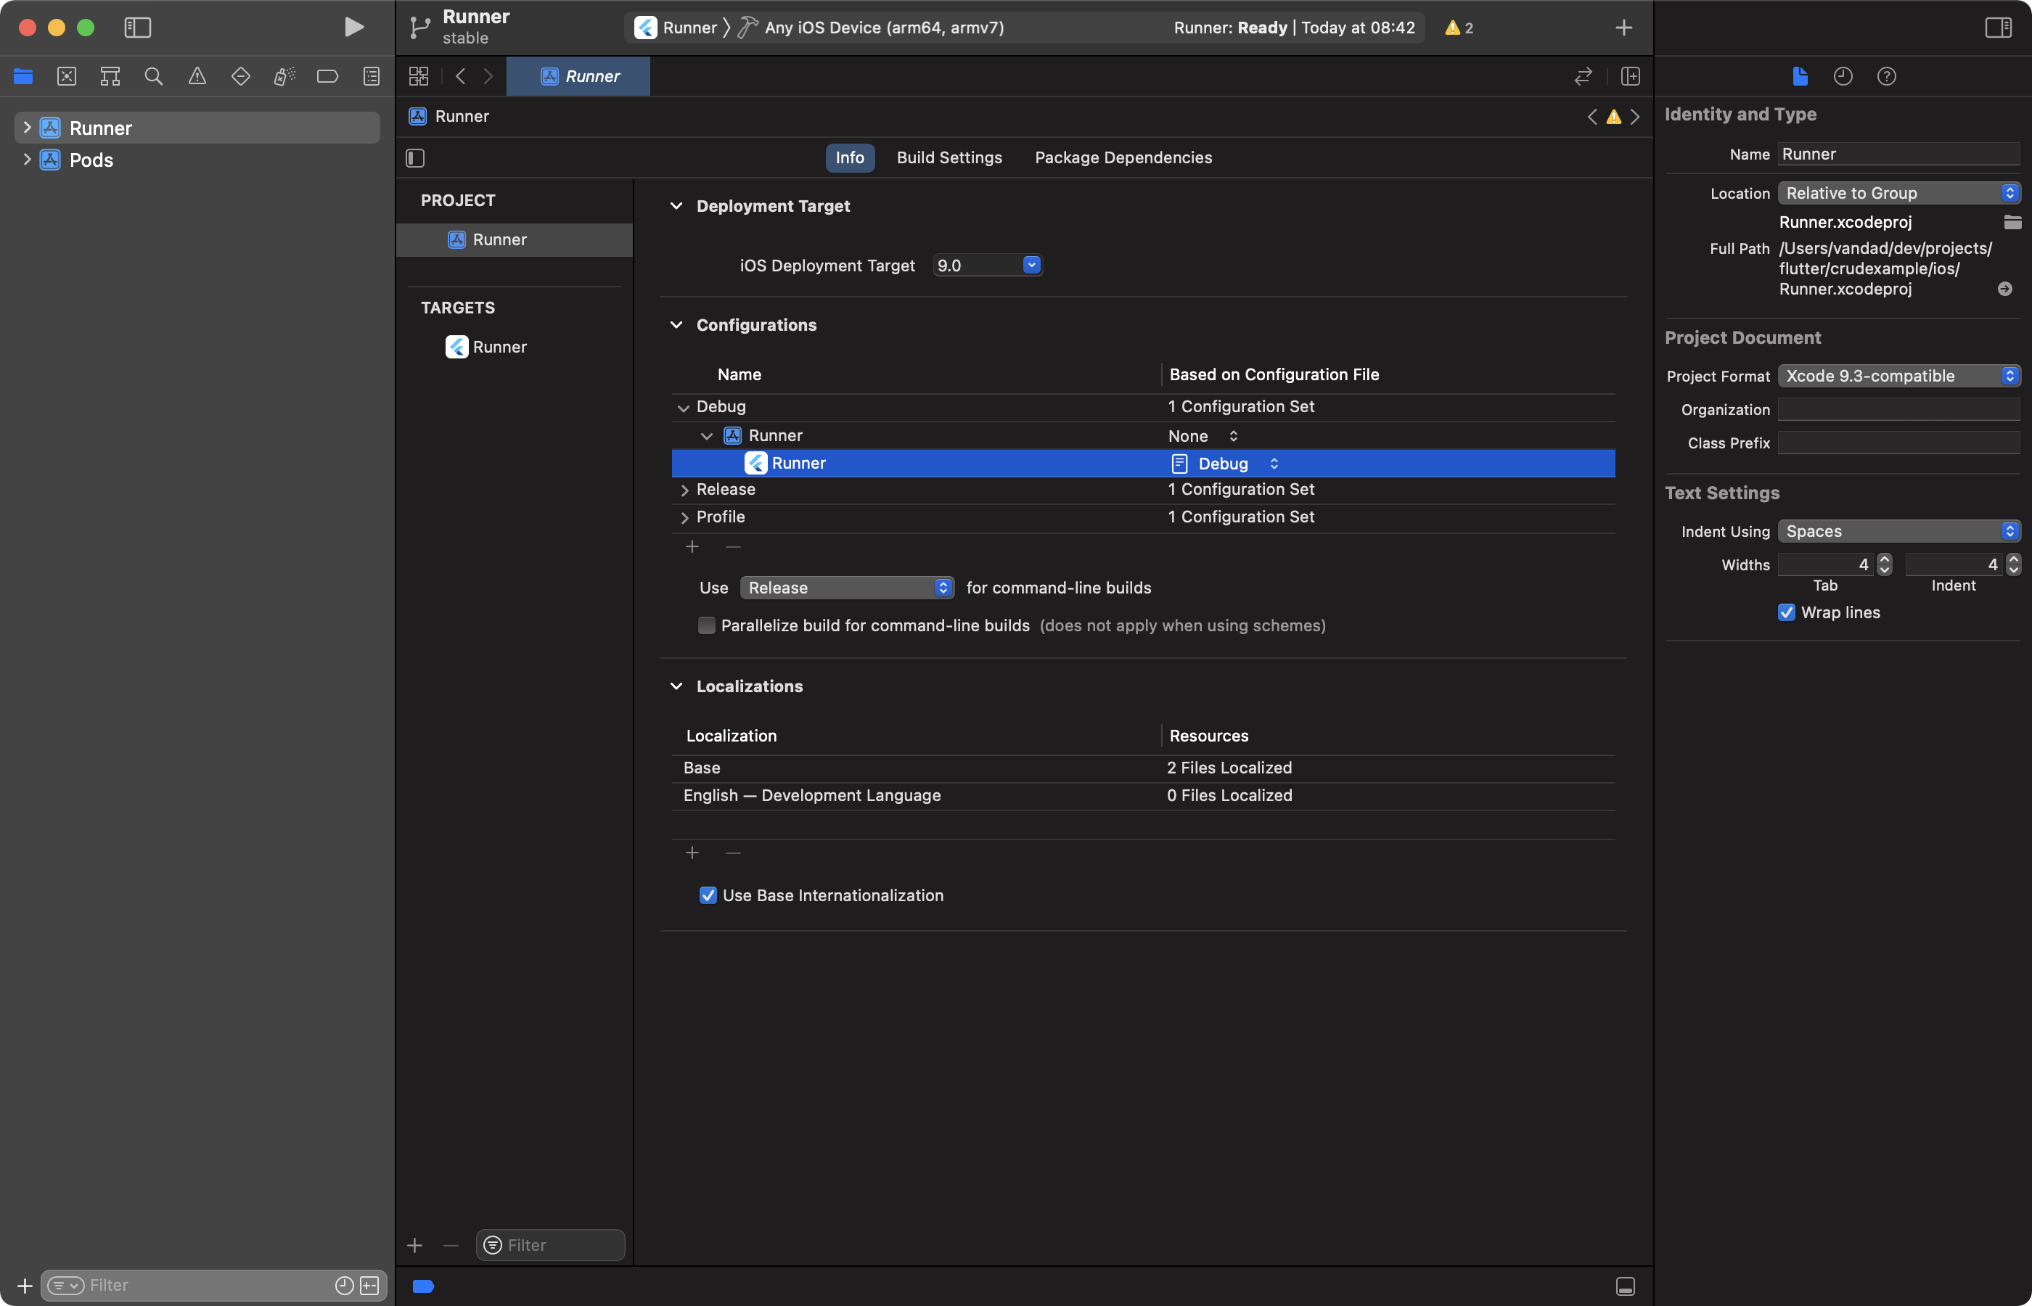Click the Use Release for command-line builds dropdown
2032x1306 pixels.
coord(845,588)
